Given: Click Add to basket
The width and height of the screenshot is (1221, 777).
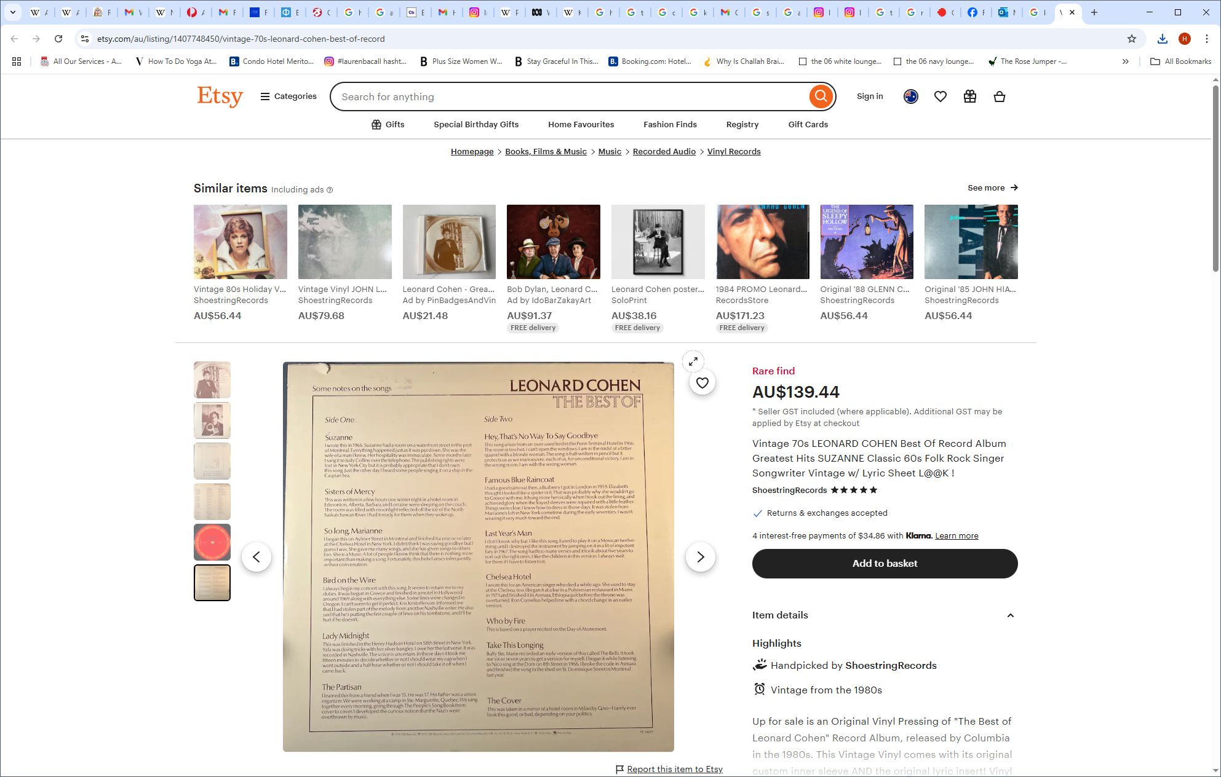Looking at the screenshot, I should [x=885, y=564].
